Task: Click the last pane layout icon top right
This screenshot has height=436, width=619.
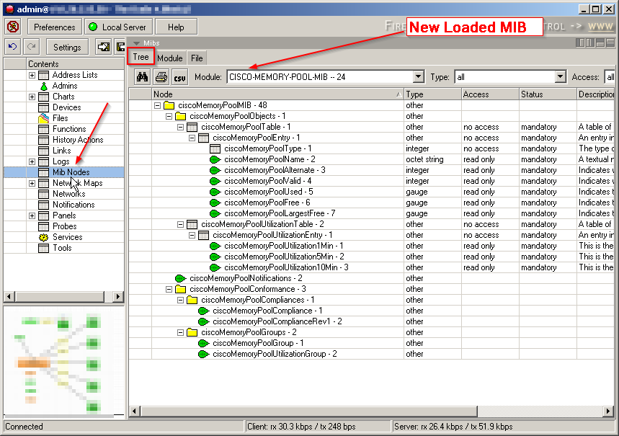Action: (x=610, y=43)
